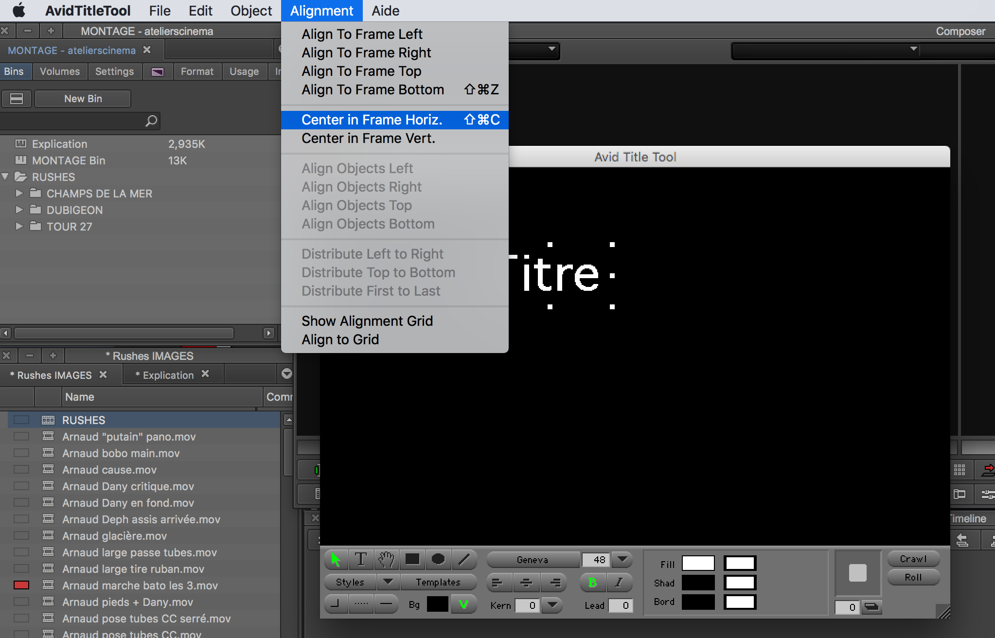The height and width of the screenshot is (638, 995).
Task: Click the Explication bin icon
Action: pos(20,143)
